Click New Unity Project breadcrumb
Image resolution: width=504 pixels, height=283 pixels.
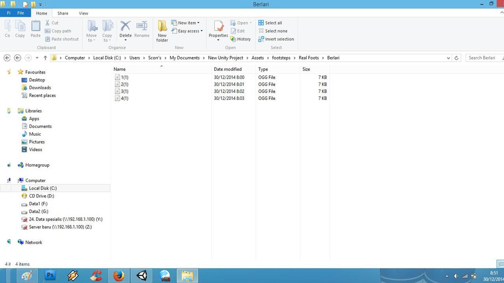(226, 58)
